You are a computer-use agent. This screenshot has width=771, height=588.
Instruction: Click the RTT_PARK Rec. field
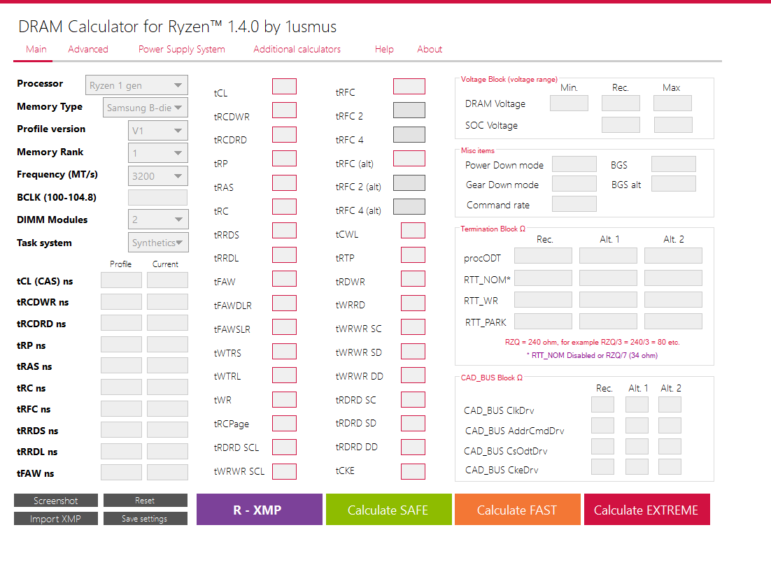pyautogui.click(x=544, y=321)
